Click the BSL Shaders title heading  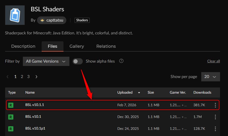tap(47, 9)
